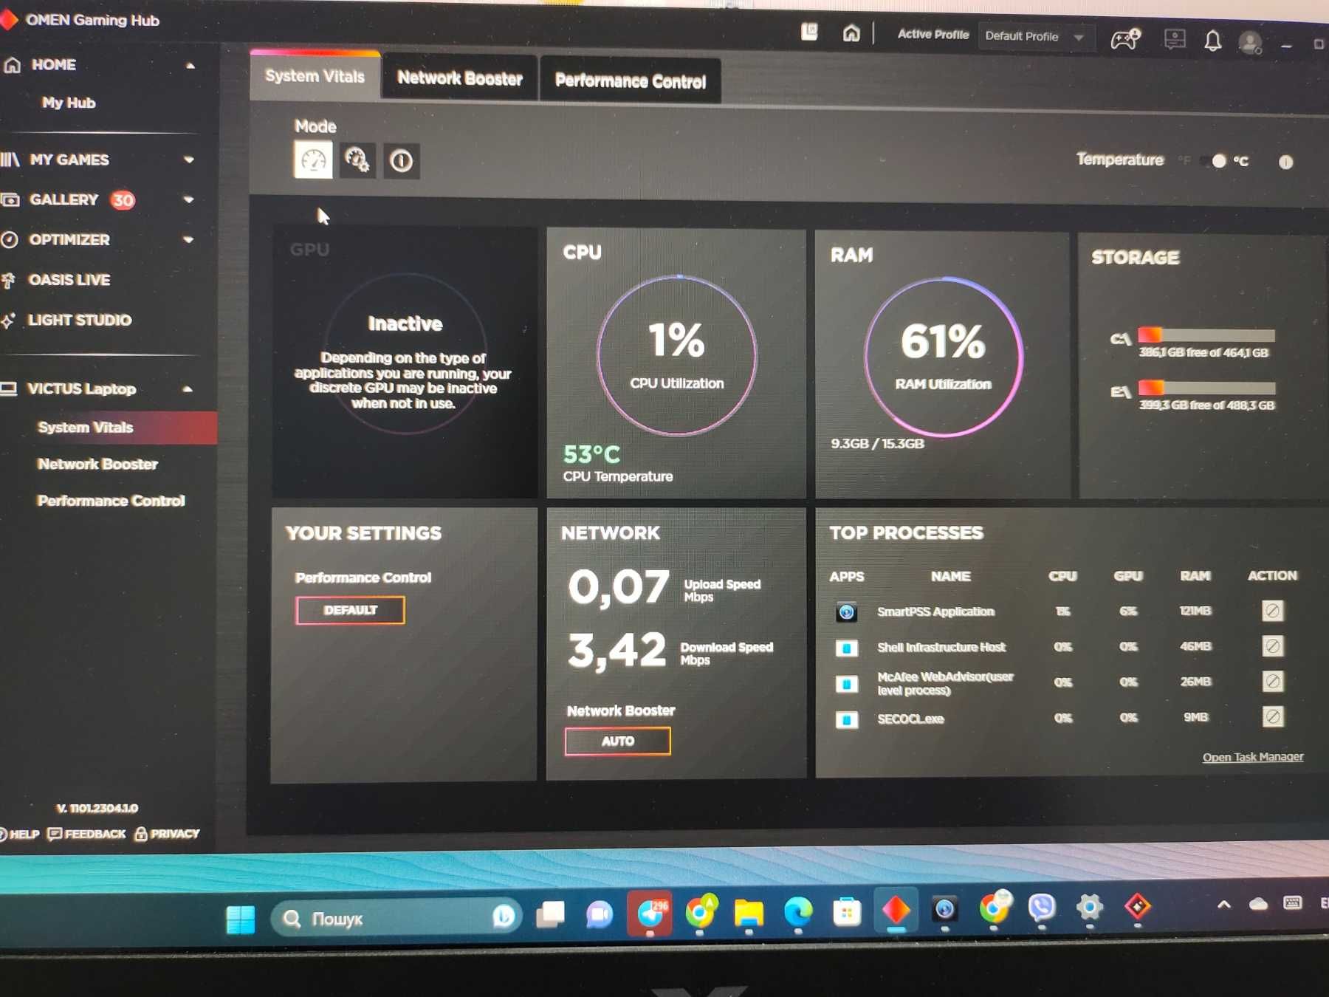Image resolution: width=1329 pixels, height=997 pixels.
Task: Open Viber from taskbar
Action: click(1042, 908)
